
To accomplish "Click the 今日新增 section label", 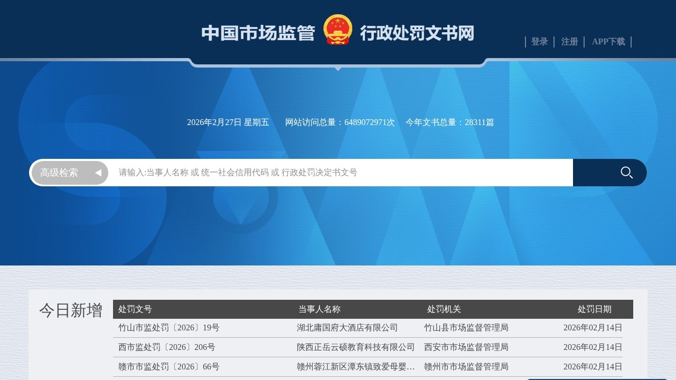I will 71,311.
